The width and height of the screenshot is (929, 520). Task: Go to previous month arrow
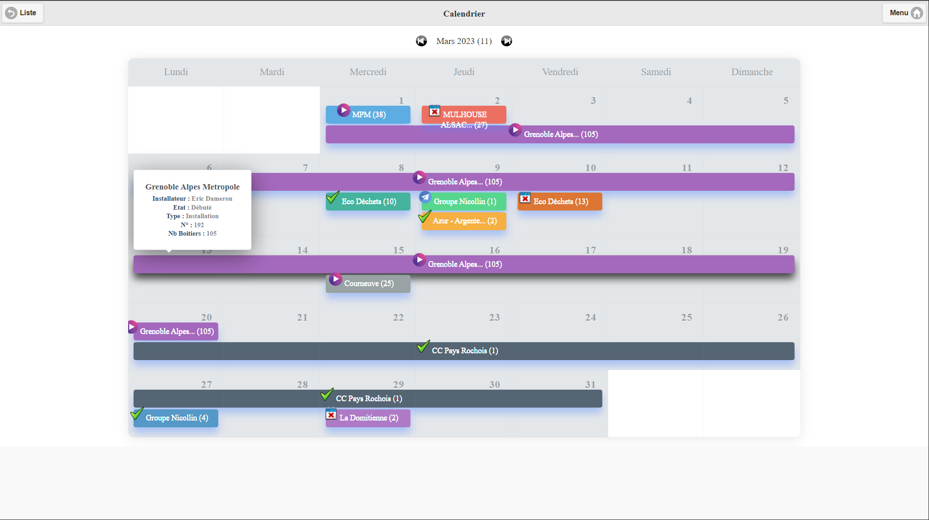coord(421,41)
